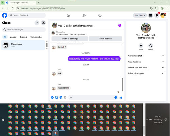The image size is (170, 136).
Task: Open more actions blue plus icon
Action: point(52,97)
